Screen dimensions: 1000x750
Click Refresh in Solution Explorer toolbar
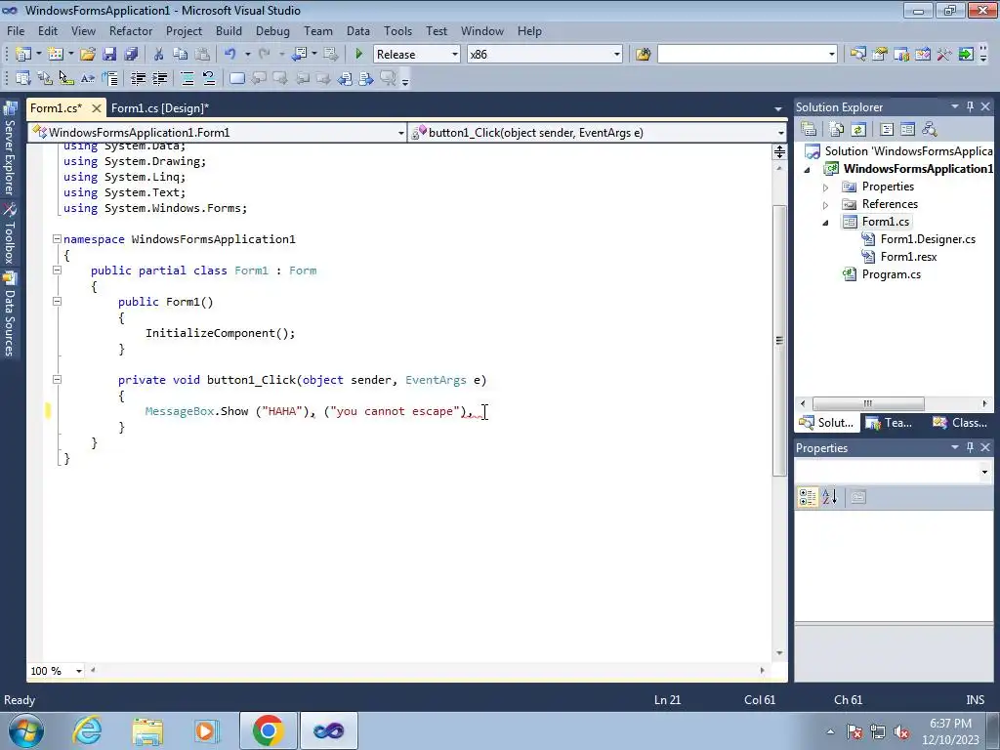click(858, 130)
